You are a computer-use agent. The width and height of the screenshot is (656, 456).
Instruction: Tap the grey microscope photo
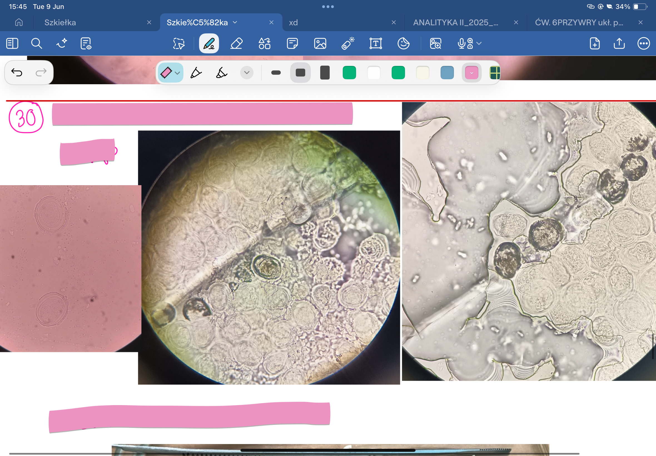point(529,241)
